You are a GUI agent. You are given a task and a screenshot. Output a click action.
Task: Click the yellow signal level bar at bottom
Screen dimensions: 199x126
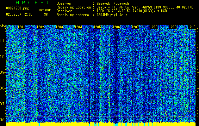point(101,124)
